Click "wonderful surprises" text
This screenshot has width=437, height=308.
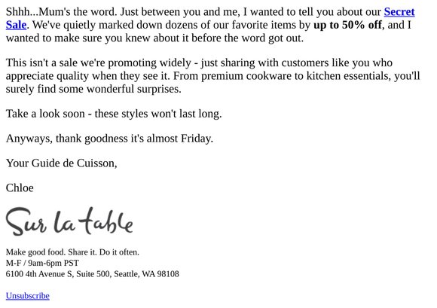point(134,89)
